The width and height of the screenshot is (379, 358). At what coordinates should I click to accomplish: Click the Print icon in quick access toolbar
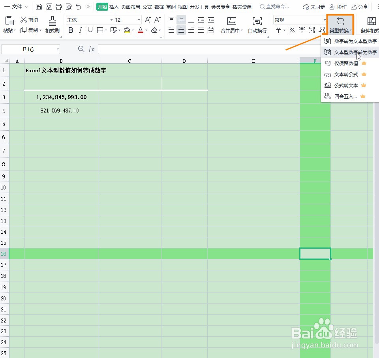click(59, 7)
